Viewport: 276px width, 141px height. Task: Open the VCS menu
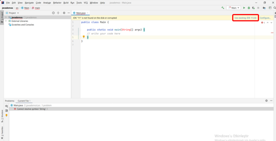click(x=86, y=3)
